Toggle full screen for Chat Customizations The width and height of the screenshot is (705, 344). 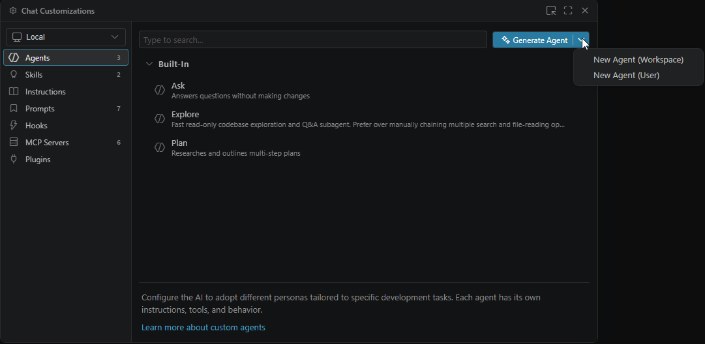[568, 11]
